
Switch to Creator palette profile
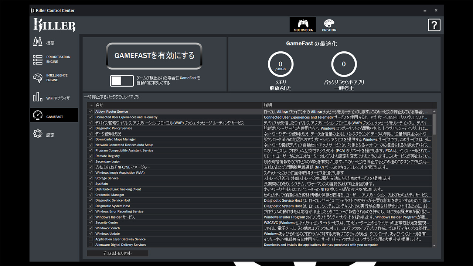click(x=329, y=25)
